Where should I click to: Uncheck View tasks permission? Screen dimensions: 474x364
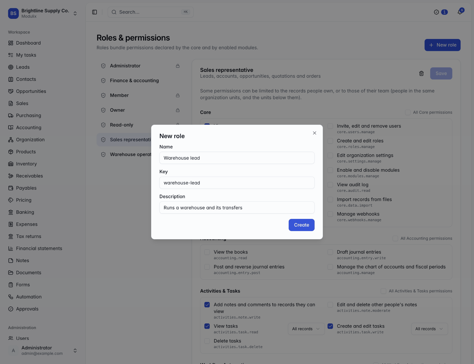coord(207,326)
